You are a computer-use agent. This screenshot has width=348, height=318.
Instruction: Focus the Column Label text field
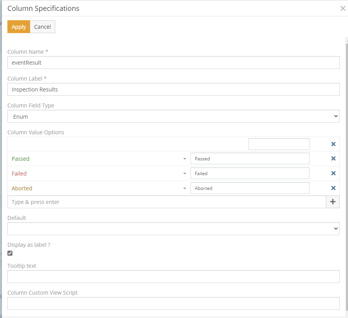click(173, 90)
